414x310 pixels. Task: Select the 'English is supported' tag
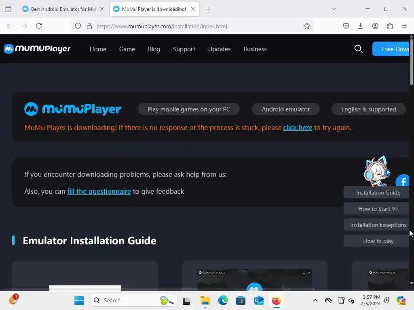click(369, 109)
